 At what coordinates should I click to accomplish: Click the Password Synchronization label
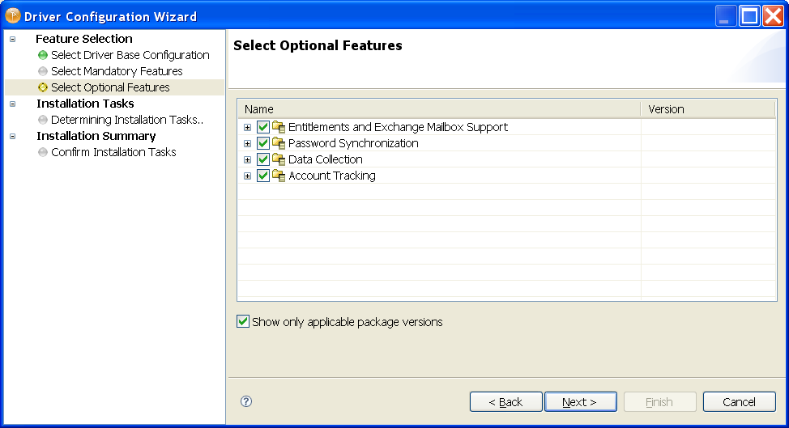click(x=353, y=143)
